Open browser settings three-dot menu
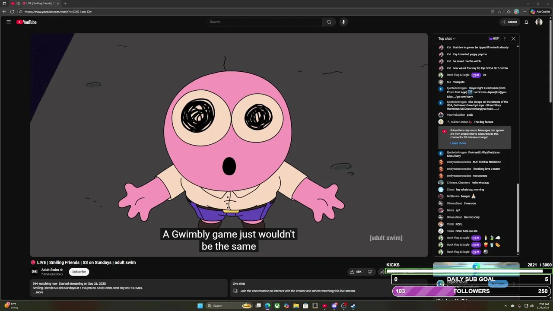Screen dimensions: 553x311 point(524,12)
